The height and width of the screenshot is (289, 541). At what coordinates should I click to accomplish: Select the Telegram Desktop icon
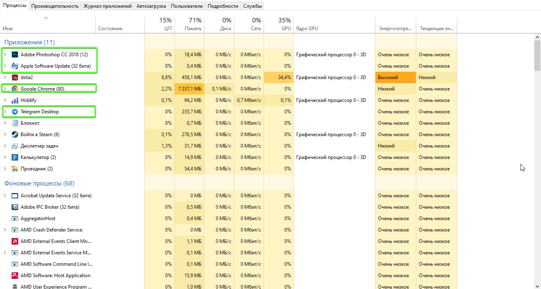click(15, 112)
